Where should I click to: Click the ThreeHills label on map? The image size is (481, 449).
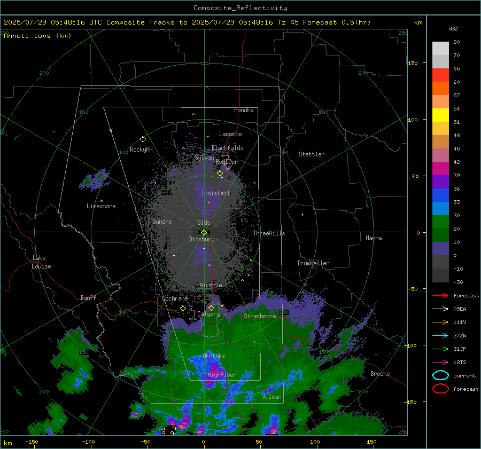[x=269, y=233]
